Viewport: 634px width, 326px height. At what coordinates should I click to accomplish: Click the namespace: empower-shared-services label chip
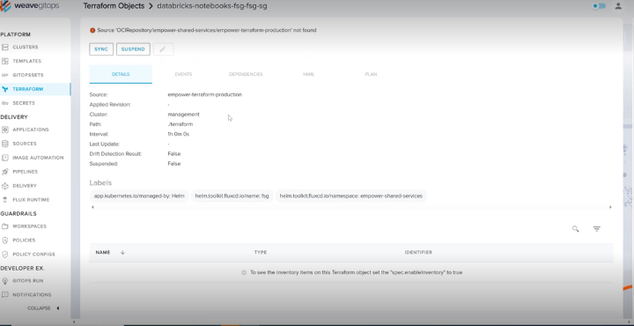(351, 196)
